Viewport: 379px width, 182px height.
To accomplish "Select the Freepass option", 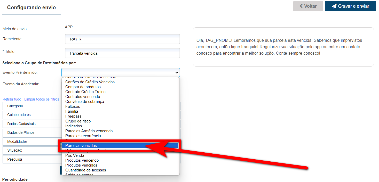I will click(x=73, y=116).
